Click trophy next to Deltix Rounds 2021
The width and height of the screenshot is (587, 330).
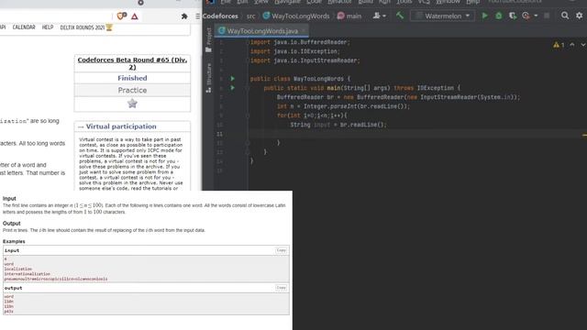pyautogui.click(x=109, y=27)
